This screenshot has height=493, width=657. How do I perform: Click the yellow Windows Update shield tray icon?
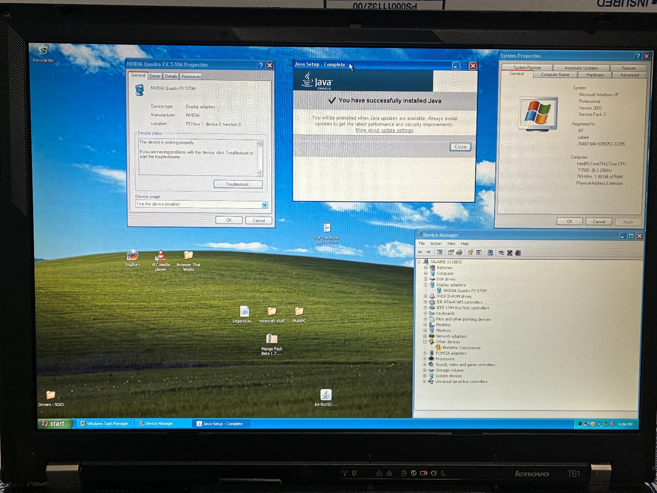point(593,424)
